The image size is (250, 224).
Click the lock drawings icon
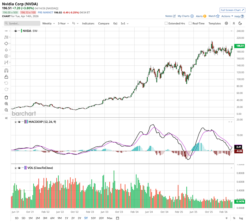pos(6,77)
